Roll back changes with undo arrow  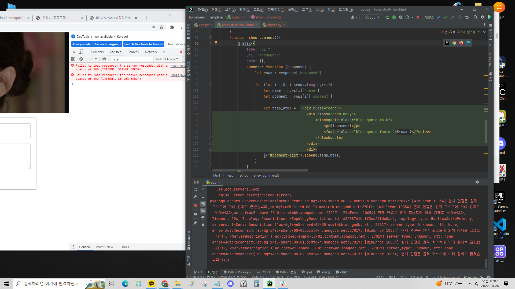click(x=467, y=17)
